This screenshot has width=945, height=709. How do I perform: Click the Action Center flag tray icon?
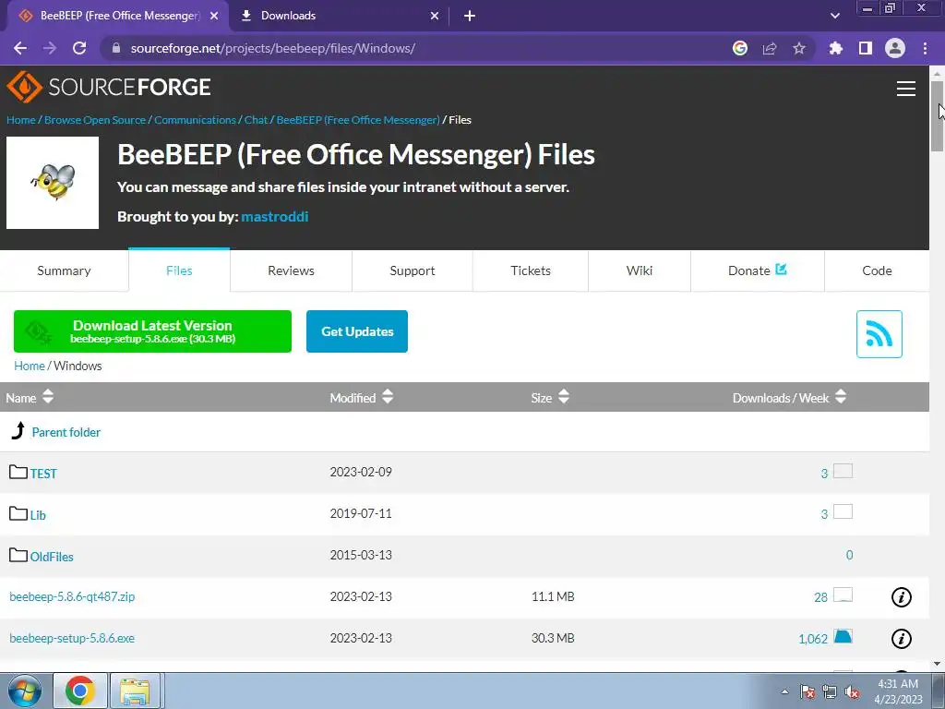pyautogui.click(x=807, y=692)
